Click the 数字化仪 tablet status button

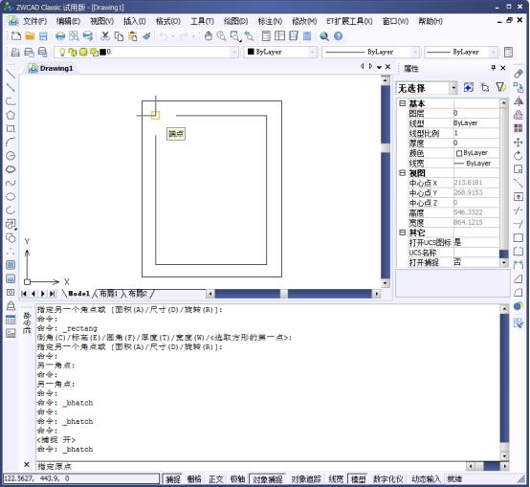point(388,479)
